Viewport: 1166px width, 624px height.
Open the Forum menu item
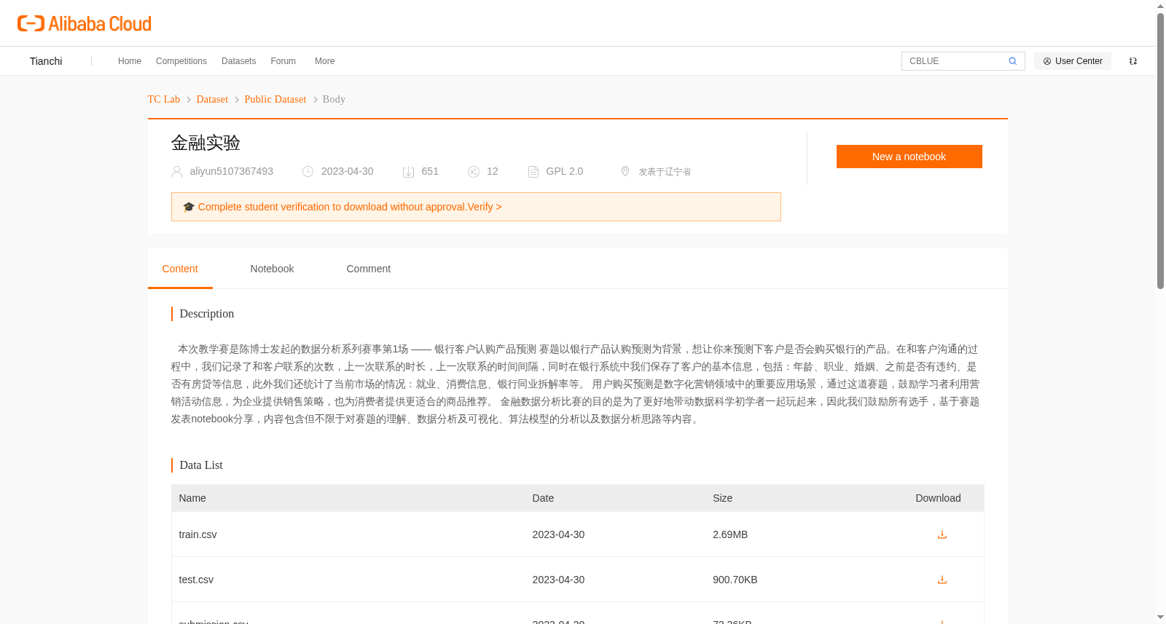(x=283, y=61)
